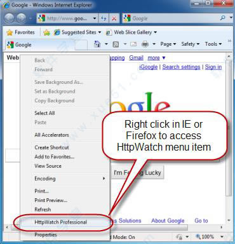The height and width of the screenshot is (244, 235).
Task: Expand Web Slice Gallery dropdown arrow
Action: [x=156, y=32]
